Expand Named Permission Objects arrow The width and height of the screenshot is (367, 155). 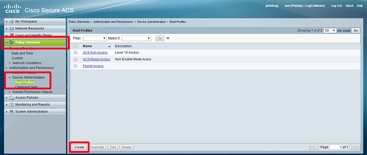click(x=10, y=92)
